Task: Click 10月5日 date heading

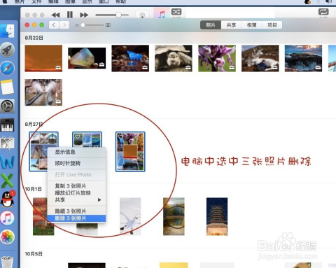Action: click(34, 254)
